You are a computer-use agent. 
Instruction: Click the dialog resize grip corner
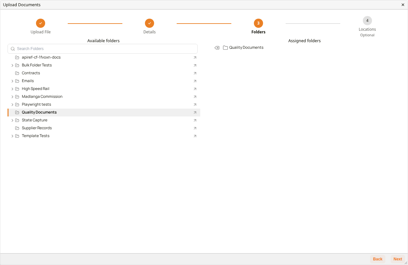click(406, 263)
